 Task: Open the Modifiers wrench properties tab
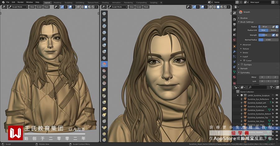[235, 51]
